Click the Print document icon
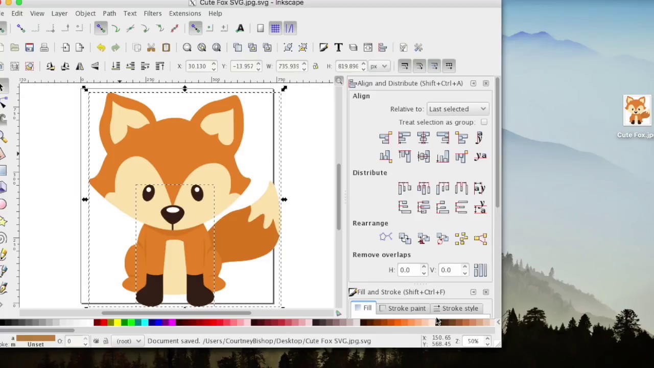This screenshot has width=654, height=368. click(44, 48)
